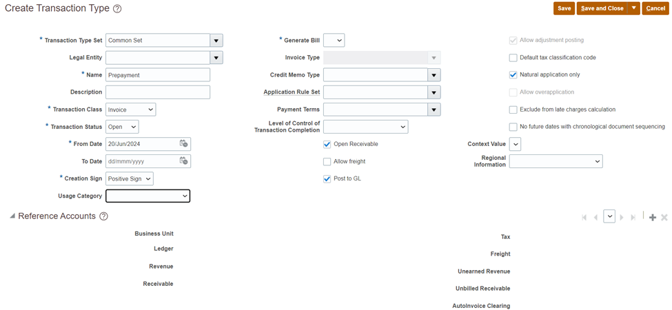Open Transaction Type Set dropdown arrow
This screenshot has width=672, height=310.
click(x=216, y=40)
